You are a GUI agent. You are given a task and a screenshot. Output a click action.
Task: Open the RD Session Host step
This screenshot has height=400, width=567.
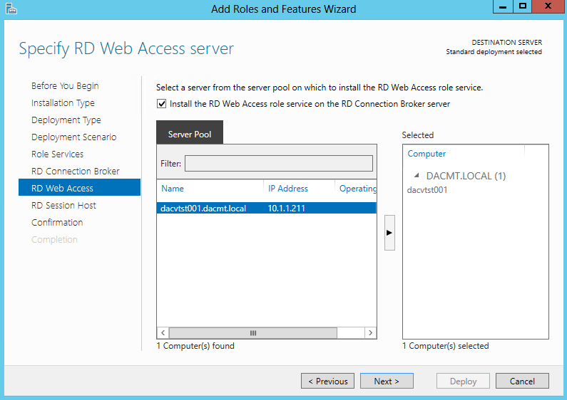pos(63,206)
